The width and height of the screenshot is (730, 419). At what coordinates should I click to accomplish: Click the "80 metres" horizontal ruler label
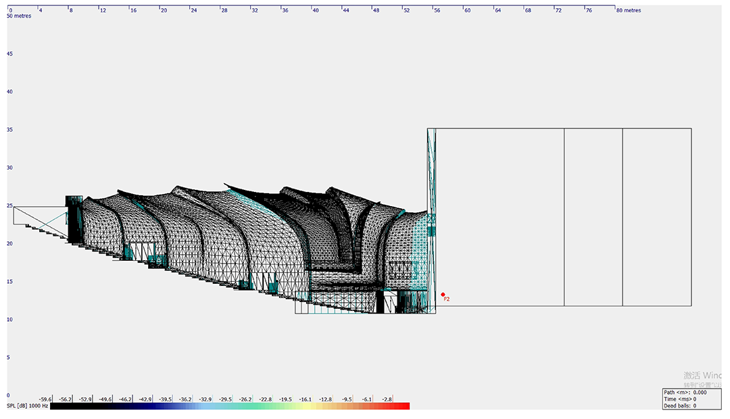click(629, 10)
